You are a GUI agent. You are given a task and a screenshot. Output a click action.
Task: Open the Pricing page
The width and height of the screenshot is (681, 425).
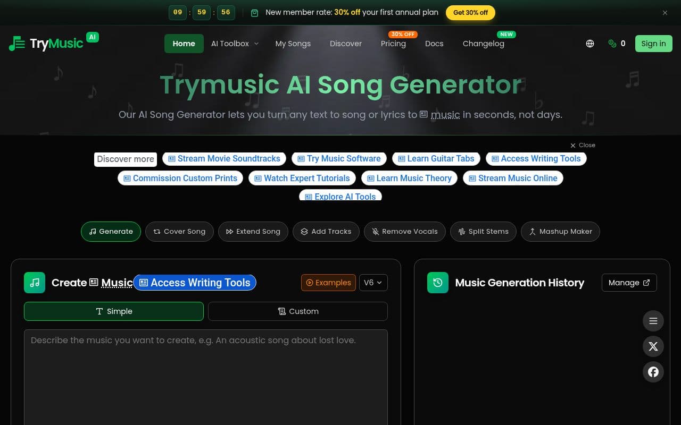(393, 44)
